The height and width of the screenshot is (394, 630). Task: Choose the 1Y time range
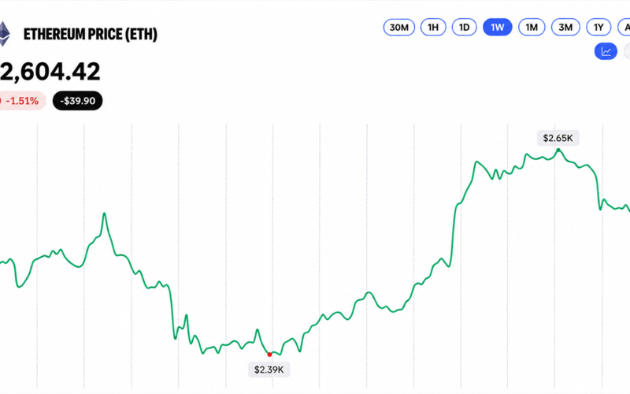pyautogui.click(x=598, y=28)
